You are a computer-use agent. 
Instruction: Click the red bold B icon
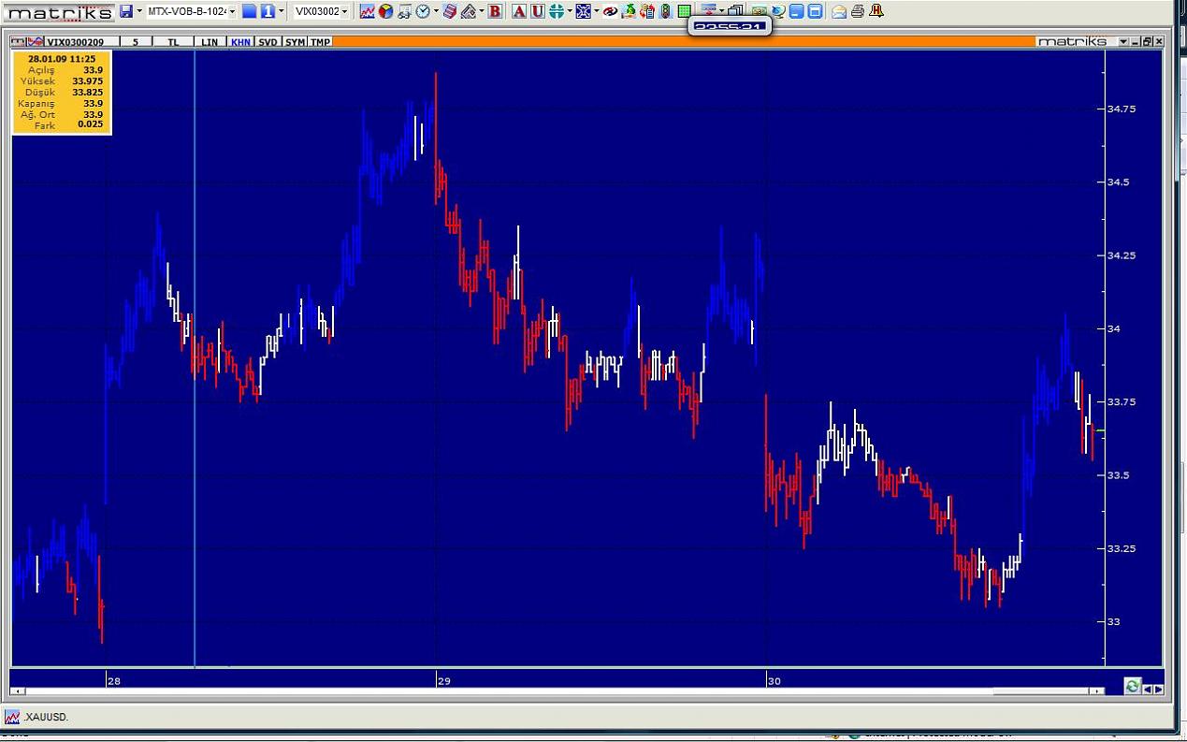[495, 11]
